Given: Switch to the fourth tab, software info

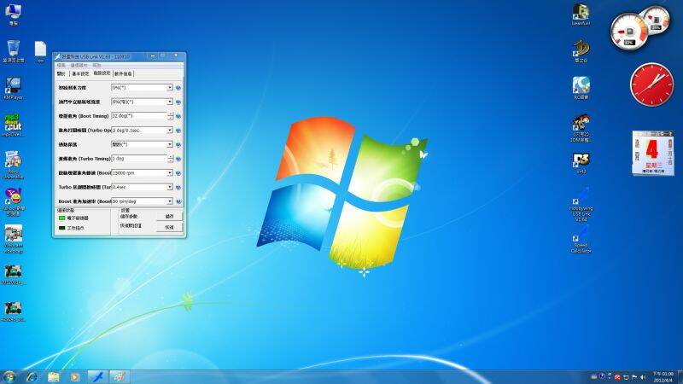Looking at the screenshot, I should 123,74.
